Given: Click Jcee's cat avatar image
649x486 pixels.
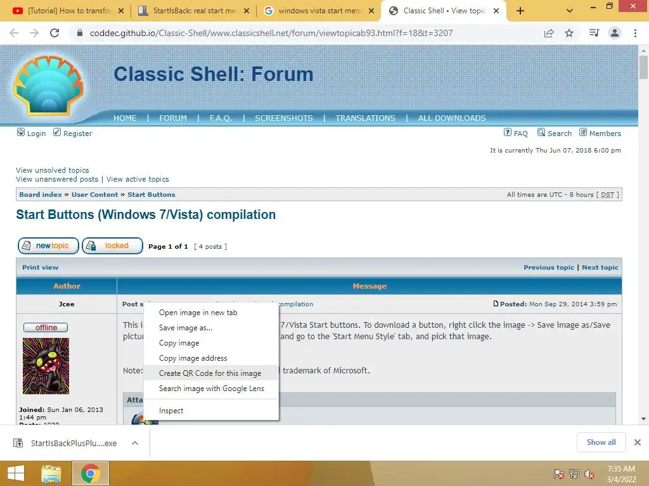Looking at the screenshot, I should 46,366.
